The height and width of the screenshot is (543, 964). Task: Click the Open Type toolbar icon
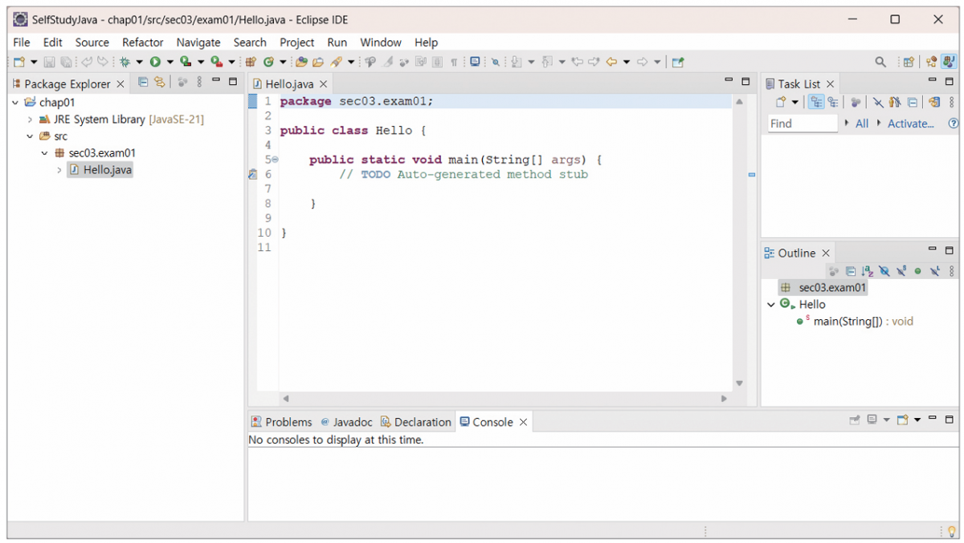pyautogui.click(x=301, y=62)
